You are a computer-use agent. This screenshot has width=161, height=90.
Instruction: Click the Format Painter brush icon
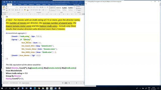[7, 10]
